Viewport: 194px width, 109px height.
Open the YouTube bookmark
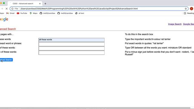click(x=22, y=13)
